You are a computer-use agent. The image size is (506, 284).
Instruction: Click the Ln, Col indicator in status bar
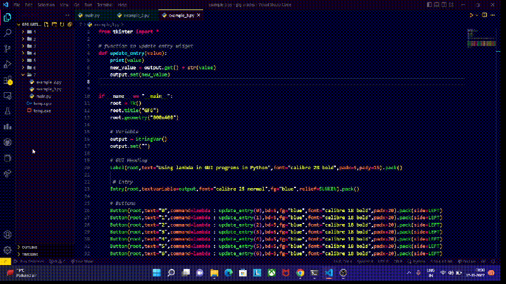tap(343, 261)
